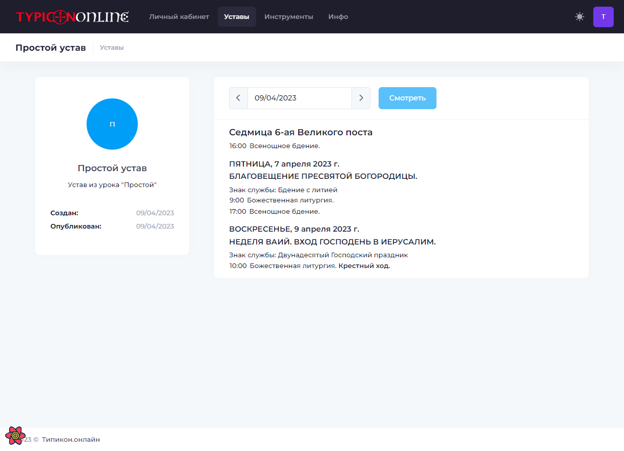Go to previous date with left chevron
Screen dimensions: 624x451
238,98
